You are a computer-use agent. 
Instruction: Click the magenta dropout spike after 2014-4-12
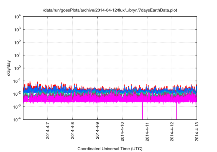point(177,111)
